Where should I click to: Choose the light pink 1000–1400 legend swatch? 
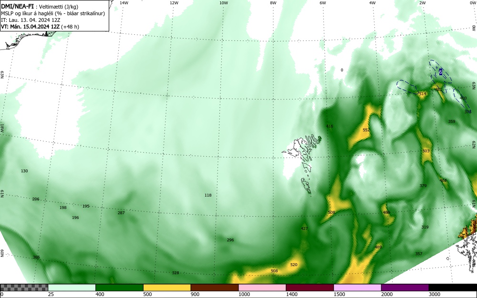(x=262, y=288)
